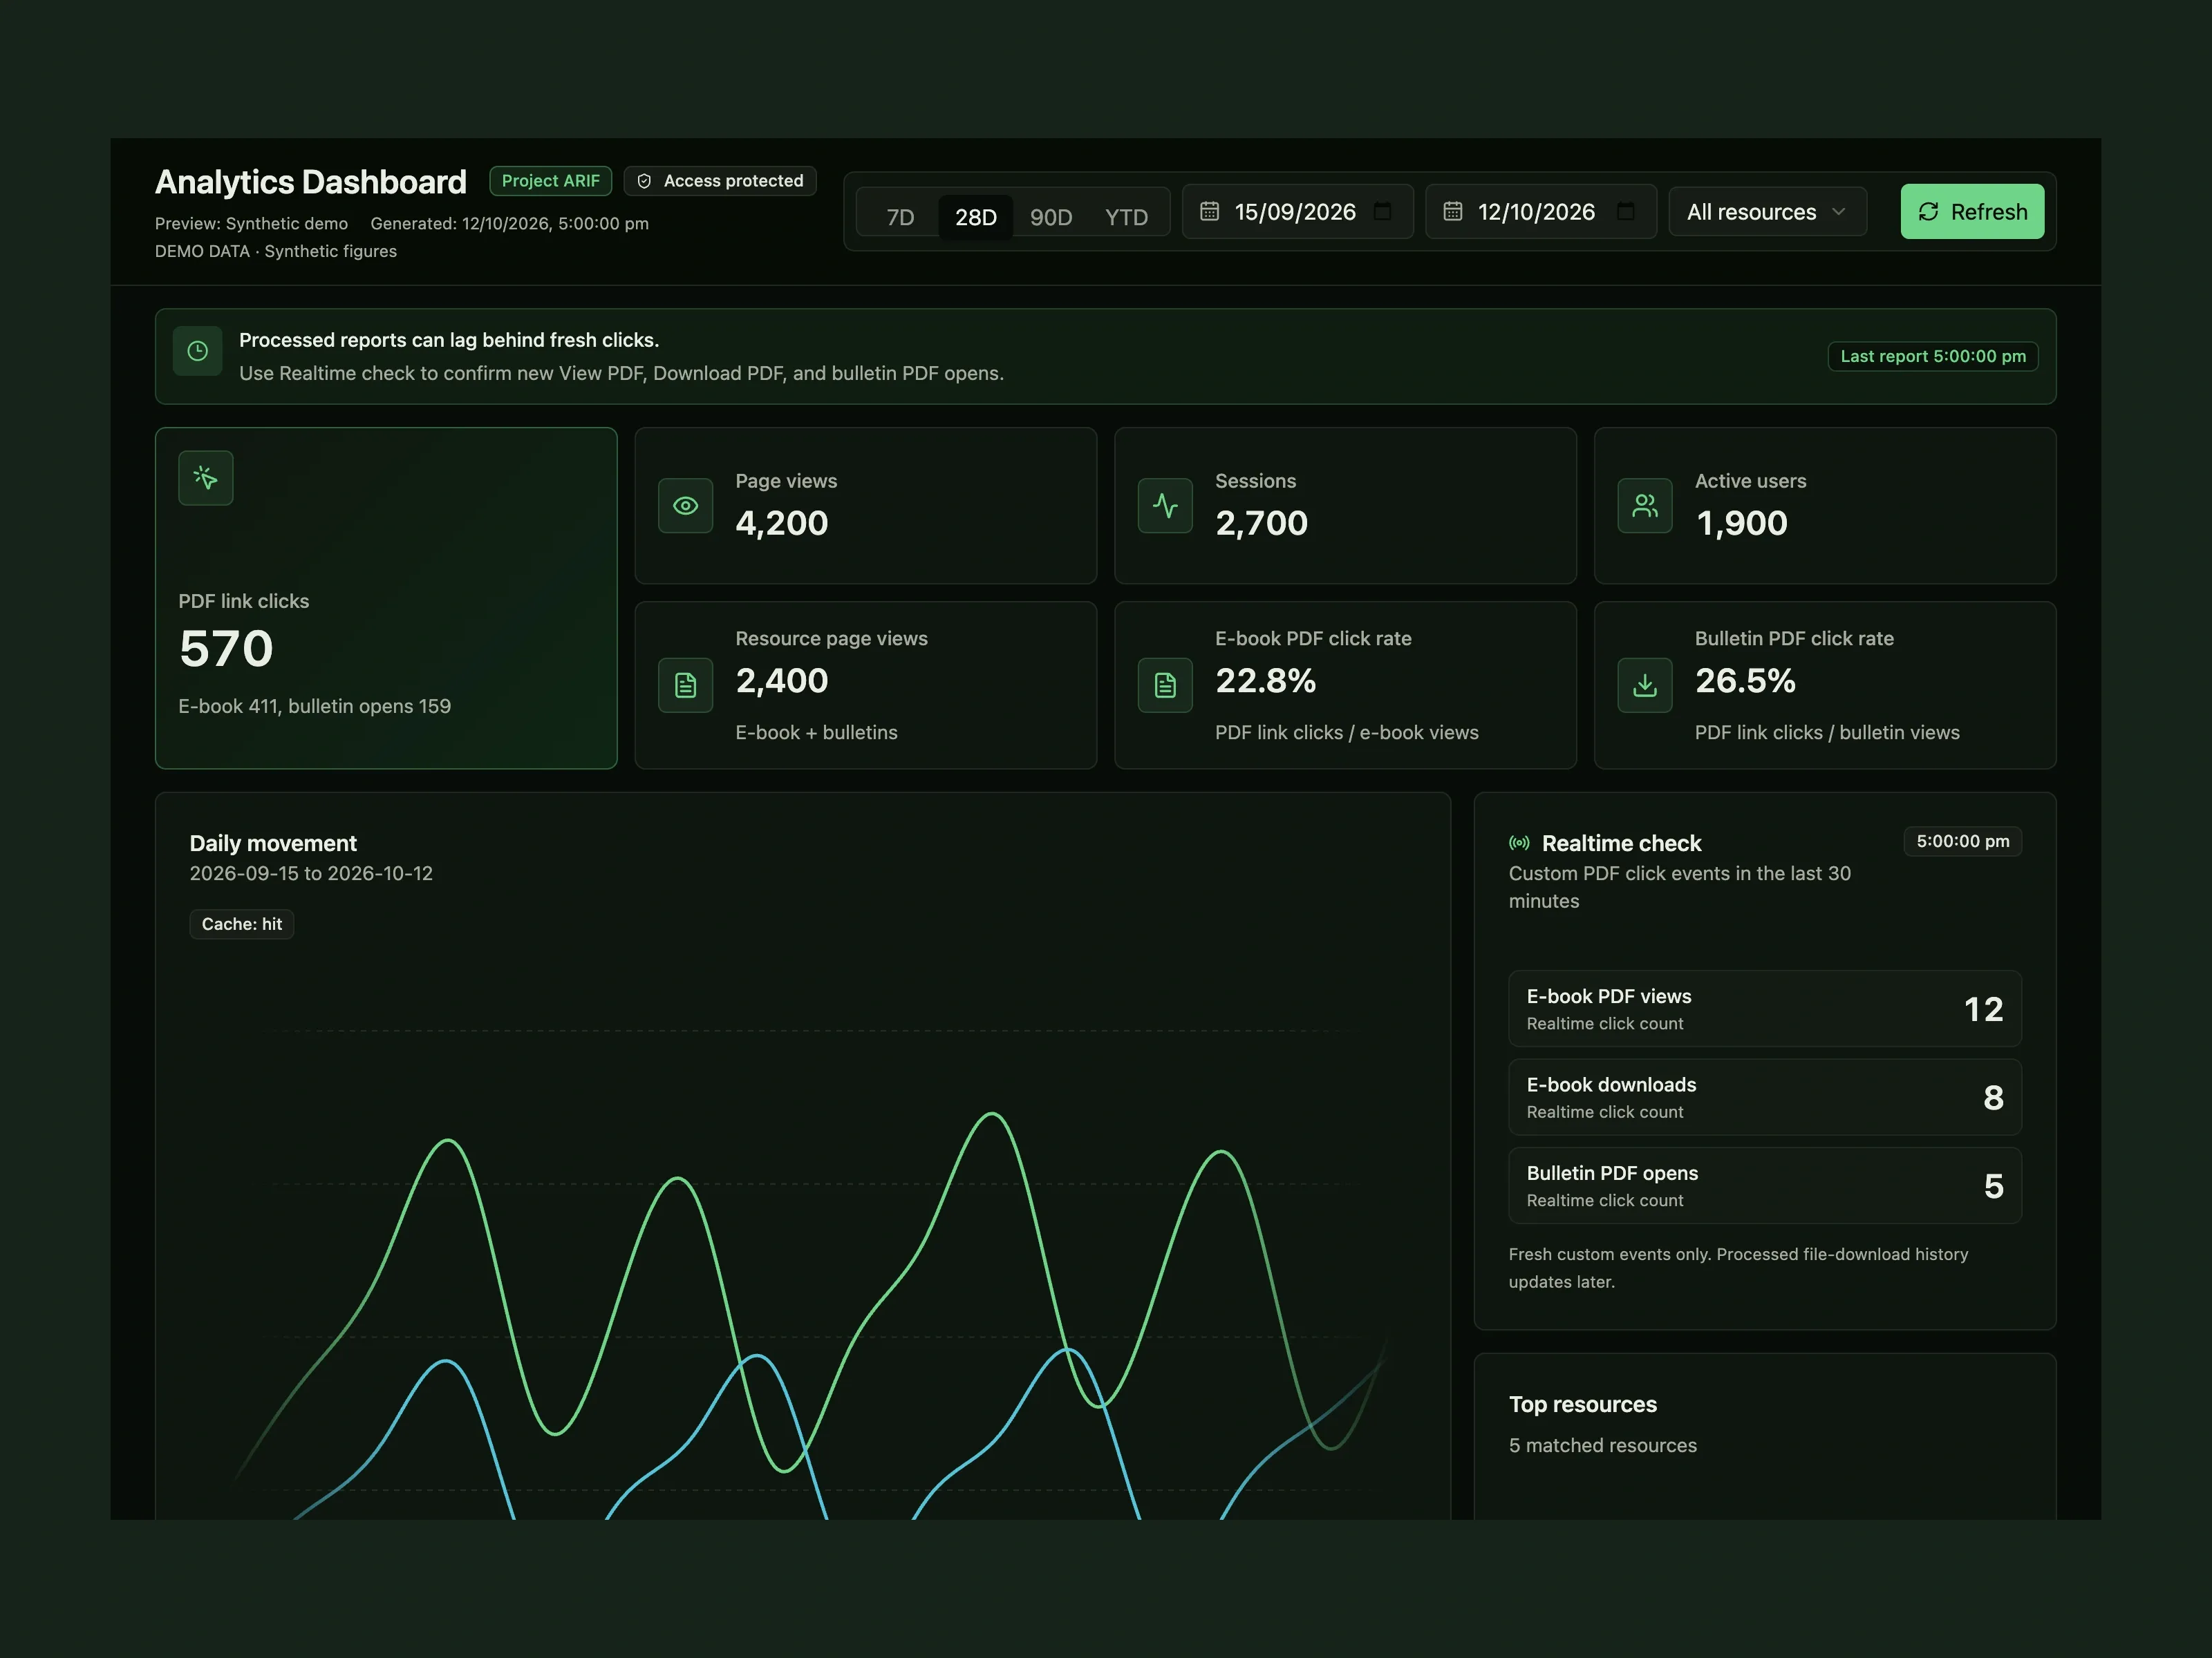Click the Realtime check broadcast icon
The height and width of the screenshot is (1658, 2212).
[x=1519, y=844]
